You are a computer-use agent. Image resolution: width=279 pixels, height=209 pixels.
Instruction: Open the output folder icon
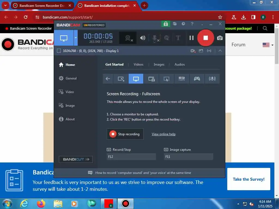tap(175, 24)
